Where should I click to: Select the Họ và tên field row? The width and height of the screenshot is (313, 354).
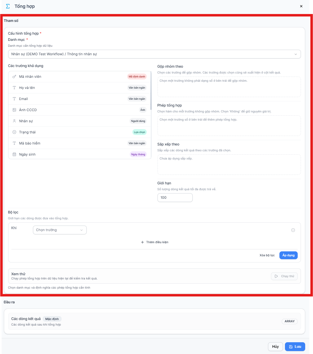pos(80,88)
